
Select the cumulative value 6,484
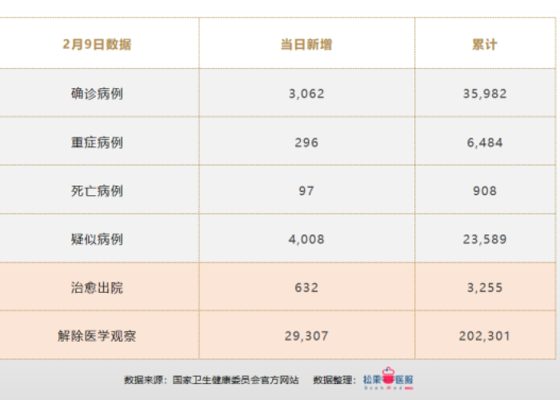(x=485, y=142)
